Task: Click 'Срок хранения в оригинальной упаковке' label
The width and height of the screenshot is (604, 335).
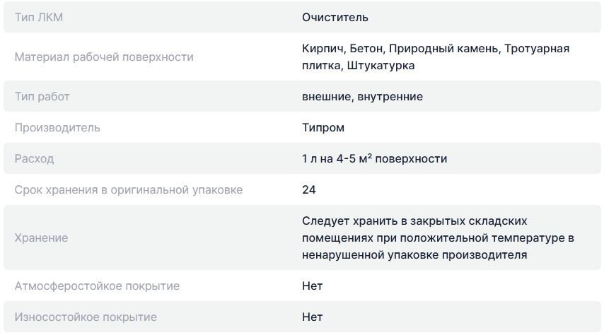Action: click(128, 189)
